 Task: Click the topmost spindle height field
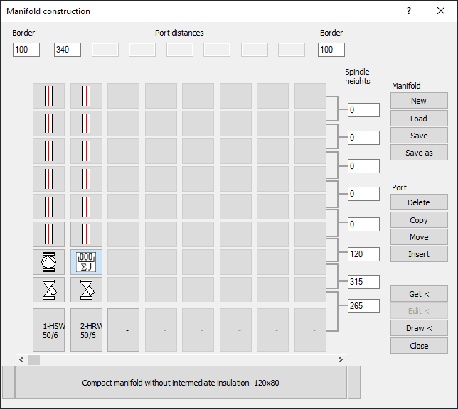tap(363, 110)
